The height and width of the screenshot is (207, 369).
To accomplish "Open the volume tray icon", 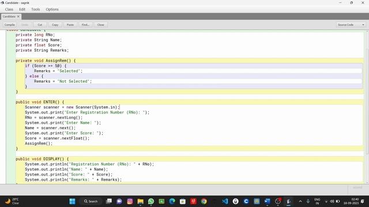I will (332, 201).
